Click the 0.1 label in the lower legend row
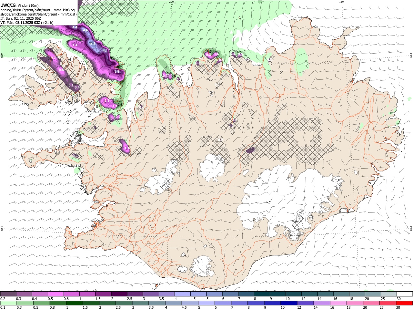 (x=3, y=308)
